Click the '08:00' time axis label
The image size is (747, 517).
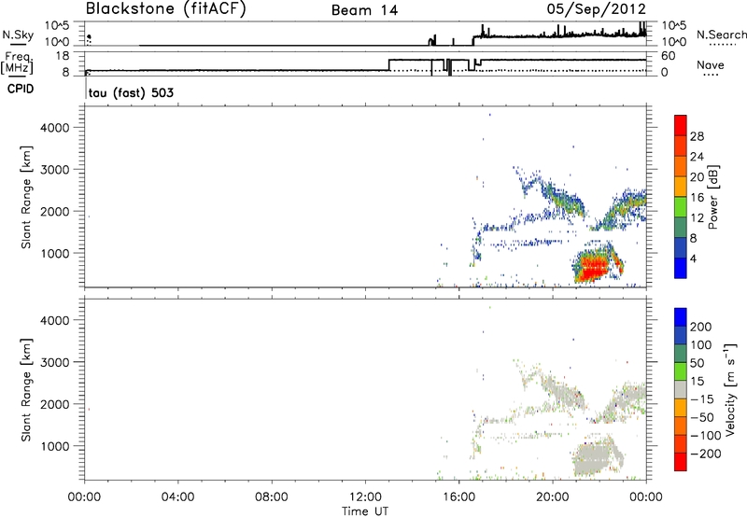point(272,497)
